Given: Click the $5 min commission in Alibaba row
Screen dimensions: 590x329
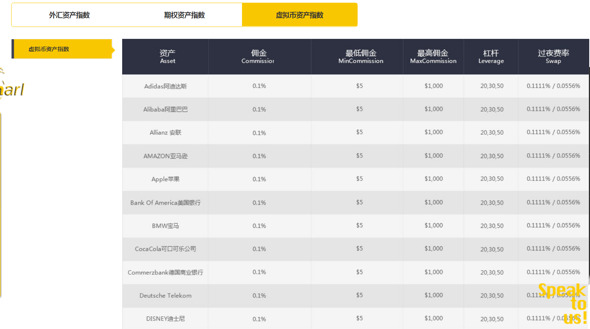Looking at the screenshot, I should point(360,109).
